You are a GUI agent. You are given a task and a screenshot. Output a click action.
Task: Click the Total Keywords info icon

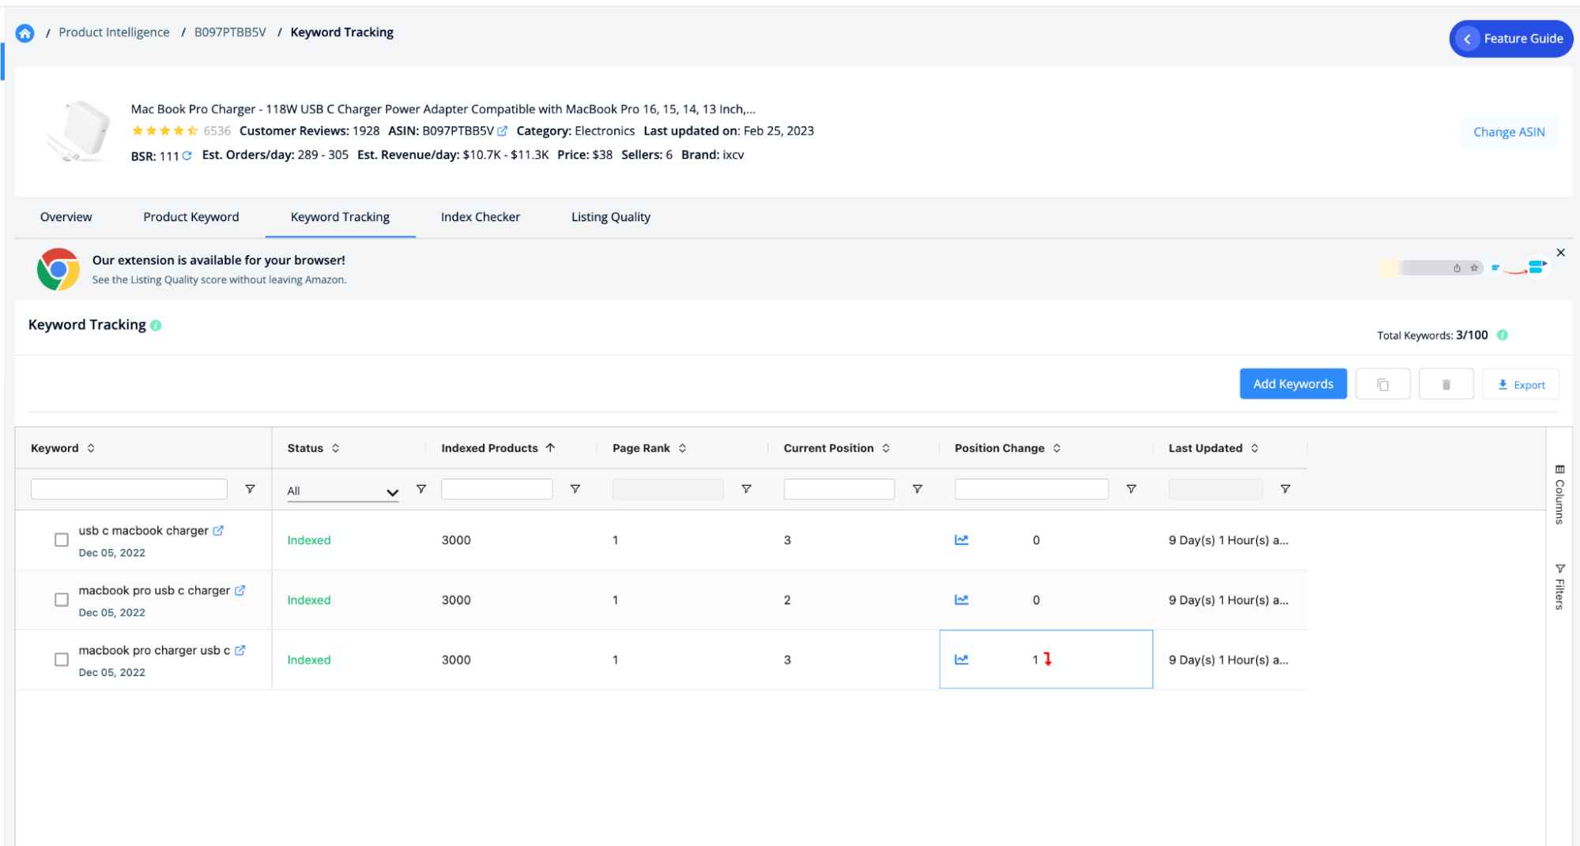[1503, 335]
